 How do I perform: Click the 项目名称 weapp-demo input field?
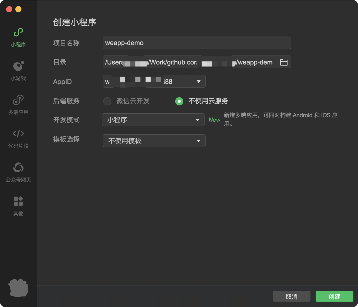197,43
